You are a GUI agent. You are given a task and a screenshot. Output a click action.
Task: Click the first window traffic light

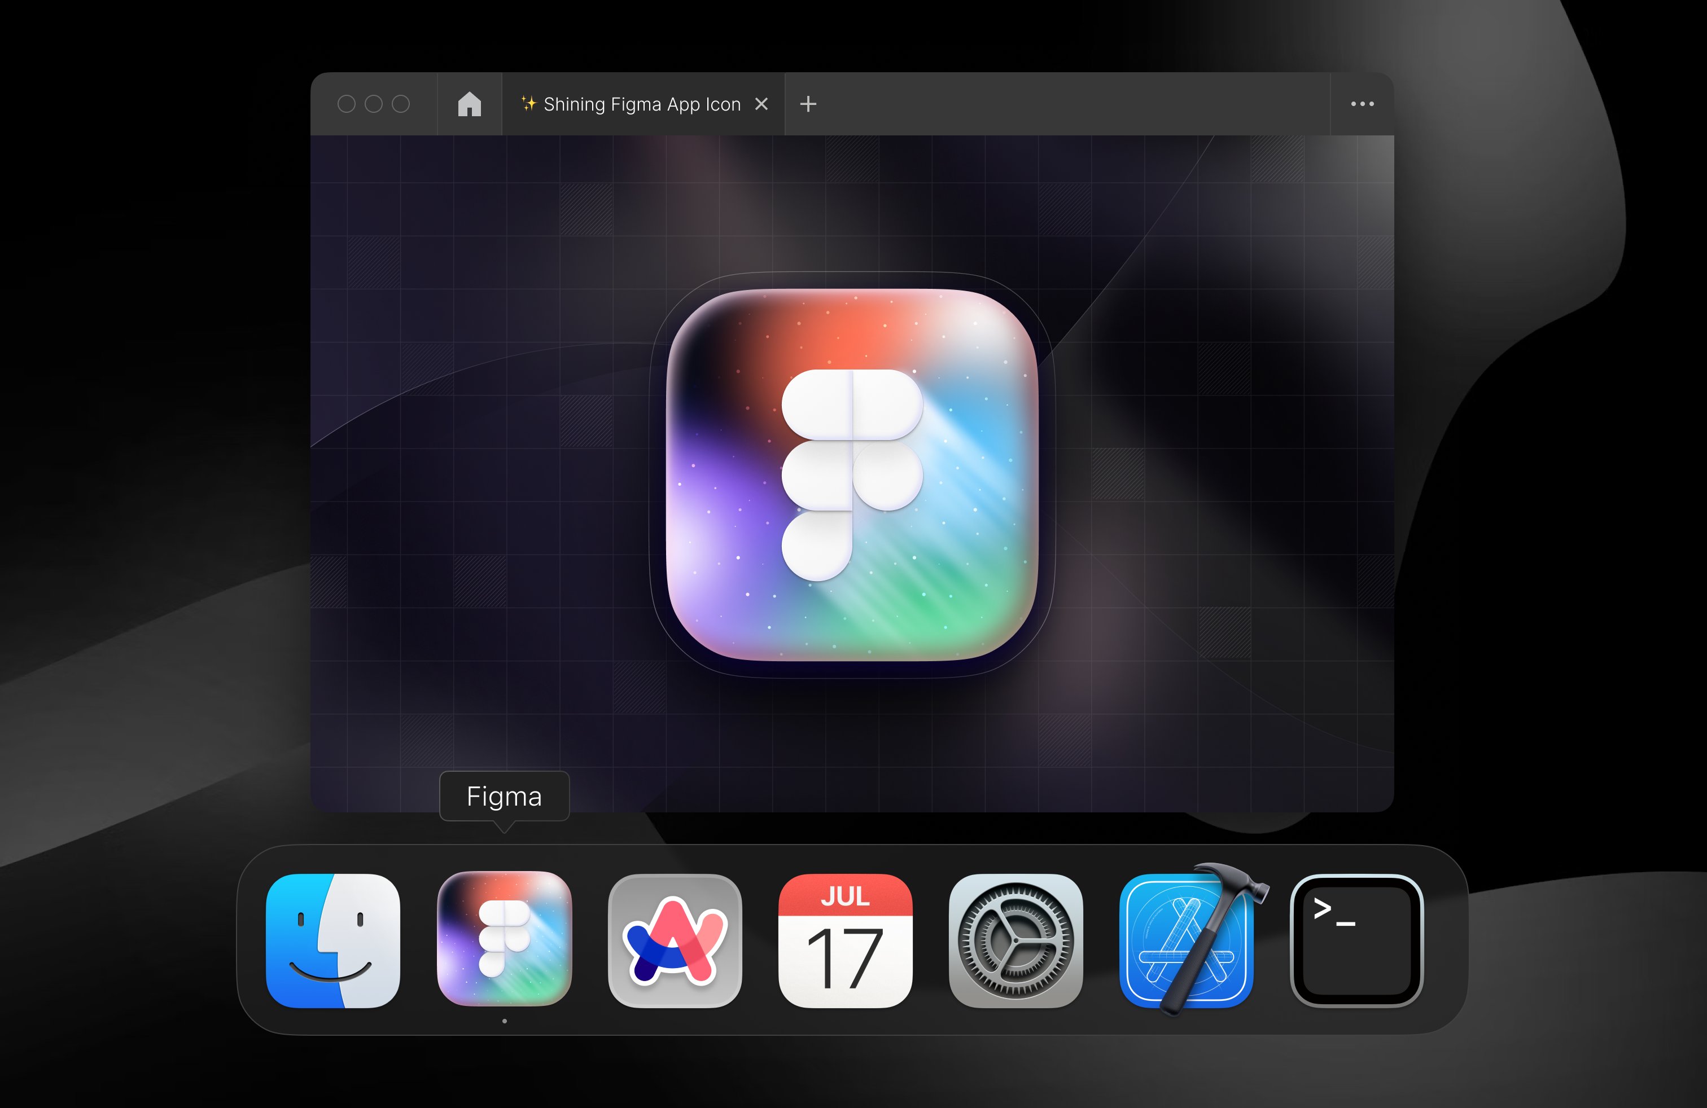[347, 104]
